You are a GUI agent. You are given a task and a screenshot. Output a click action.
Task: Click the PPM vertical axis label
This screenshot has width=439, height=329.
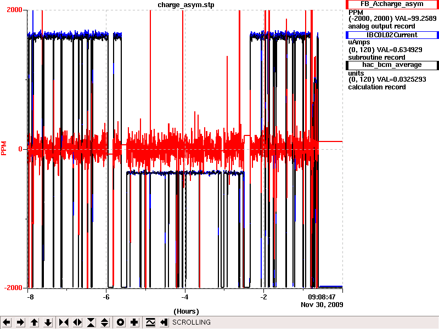[x=4, y=148]
